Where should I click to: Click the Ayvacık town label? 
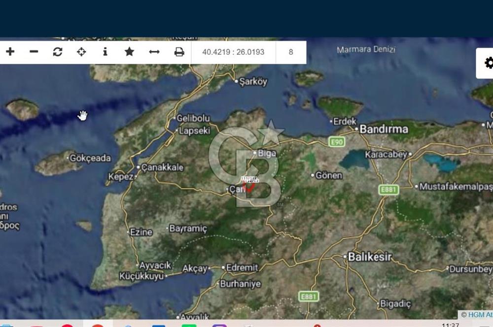pyautogui.click(x=155, y=266)
